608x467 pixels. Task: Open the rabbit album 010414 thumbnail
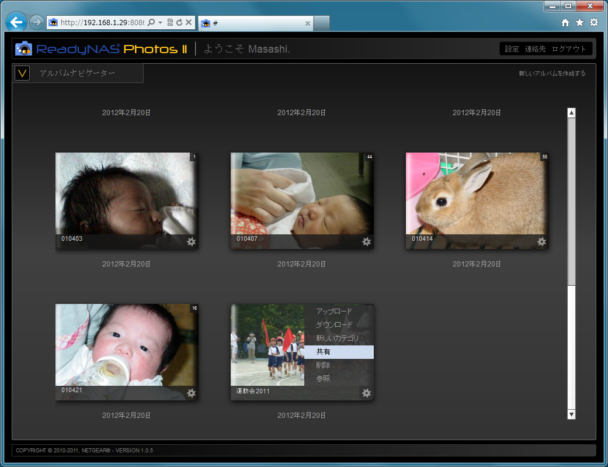click(477, 194)
